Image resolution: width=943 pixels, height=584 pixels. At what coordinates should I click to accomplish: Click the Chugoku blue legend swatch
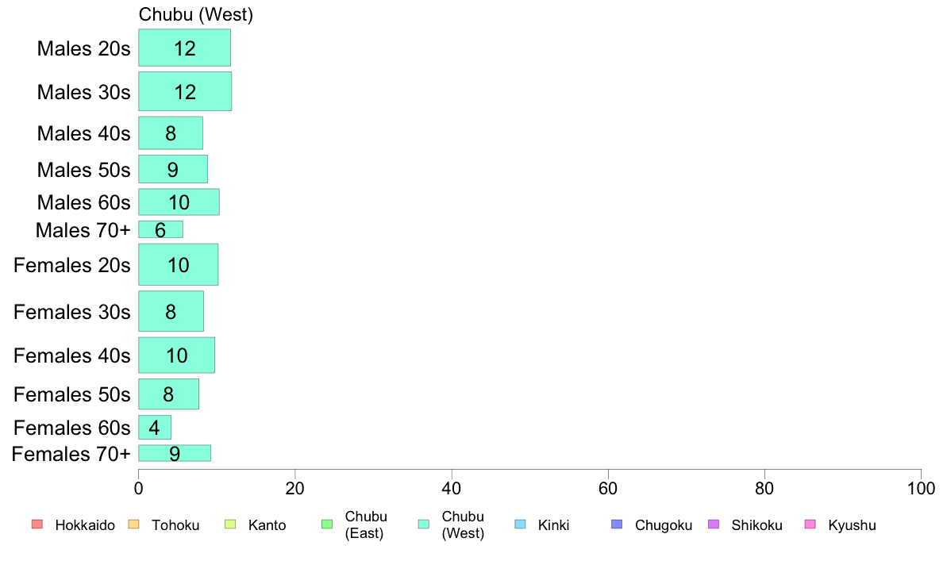point(617,524)
